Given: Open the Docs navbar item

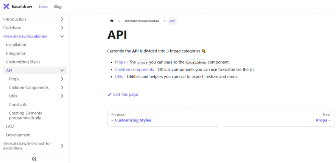Looking at the screenshot, I should [x=43, y=6].
